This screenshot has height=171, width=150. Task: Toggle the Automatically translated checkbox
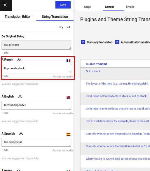click(117, 42)
